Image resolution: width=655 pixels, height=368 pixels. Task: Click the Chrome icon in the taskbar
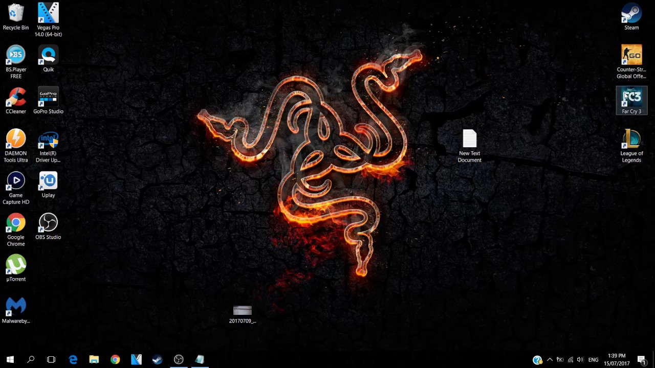point(115,359)
